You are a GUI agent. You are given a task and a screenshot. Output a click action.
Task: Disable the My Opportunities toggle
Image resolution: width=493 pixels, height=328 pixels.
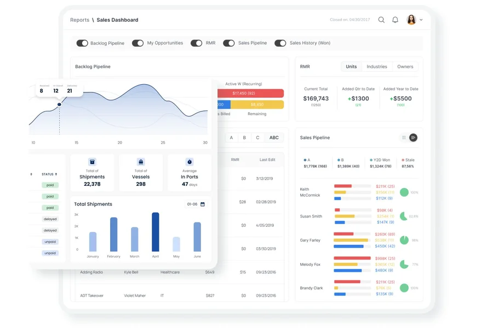[x=137, y=43]
